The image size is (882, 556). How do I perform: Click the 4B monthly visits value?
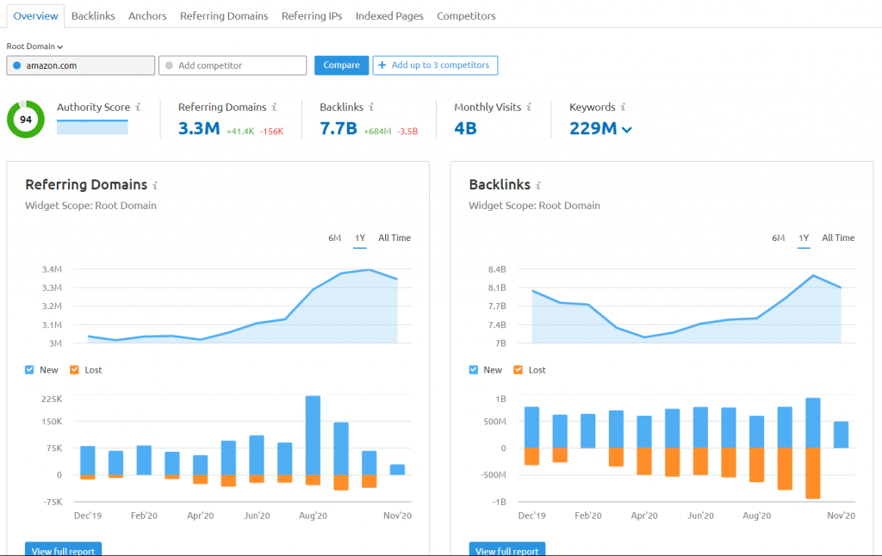[466, 129]
